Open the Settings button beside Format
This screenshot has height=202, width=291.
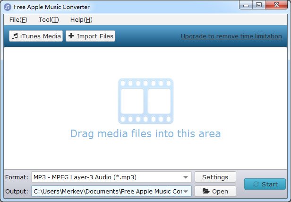pos(215,177)
